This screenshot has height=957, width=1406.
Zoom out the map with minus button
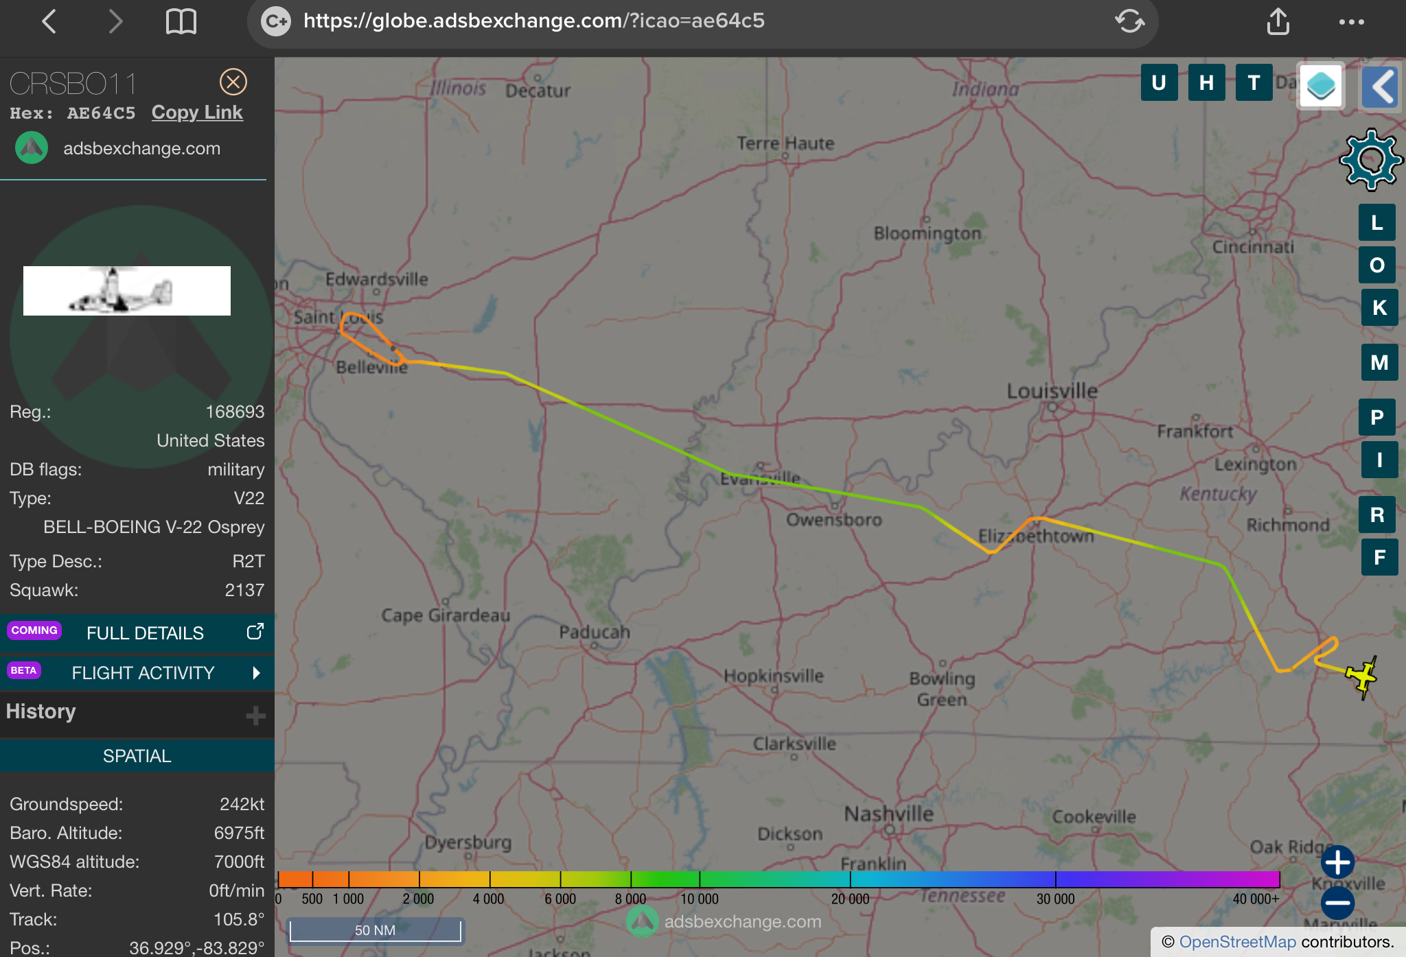click(x=1337, y=903)
